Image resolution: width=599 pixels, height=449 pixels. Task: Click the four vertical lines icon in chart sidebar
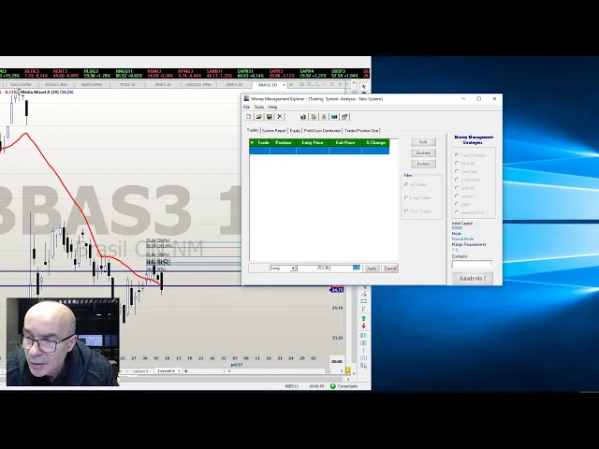pos(364,357)
